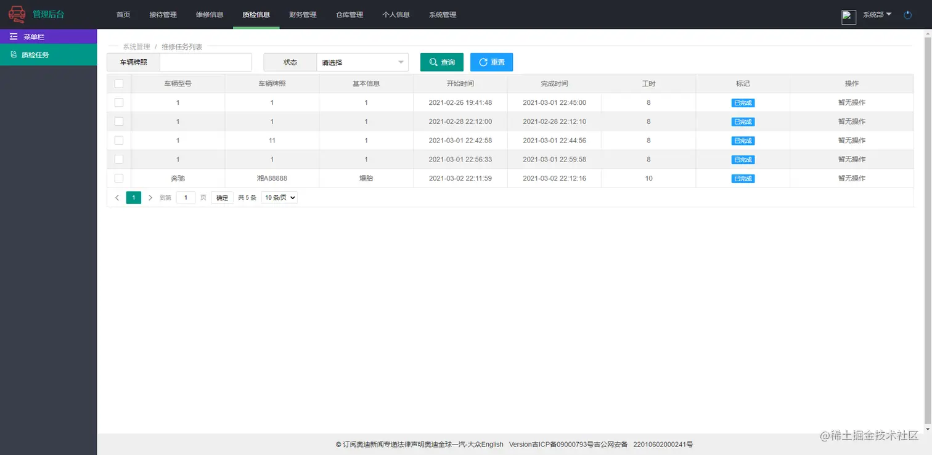Click the 开始时间 column header

[x=460, y=84]
